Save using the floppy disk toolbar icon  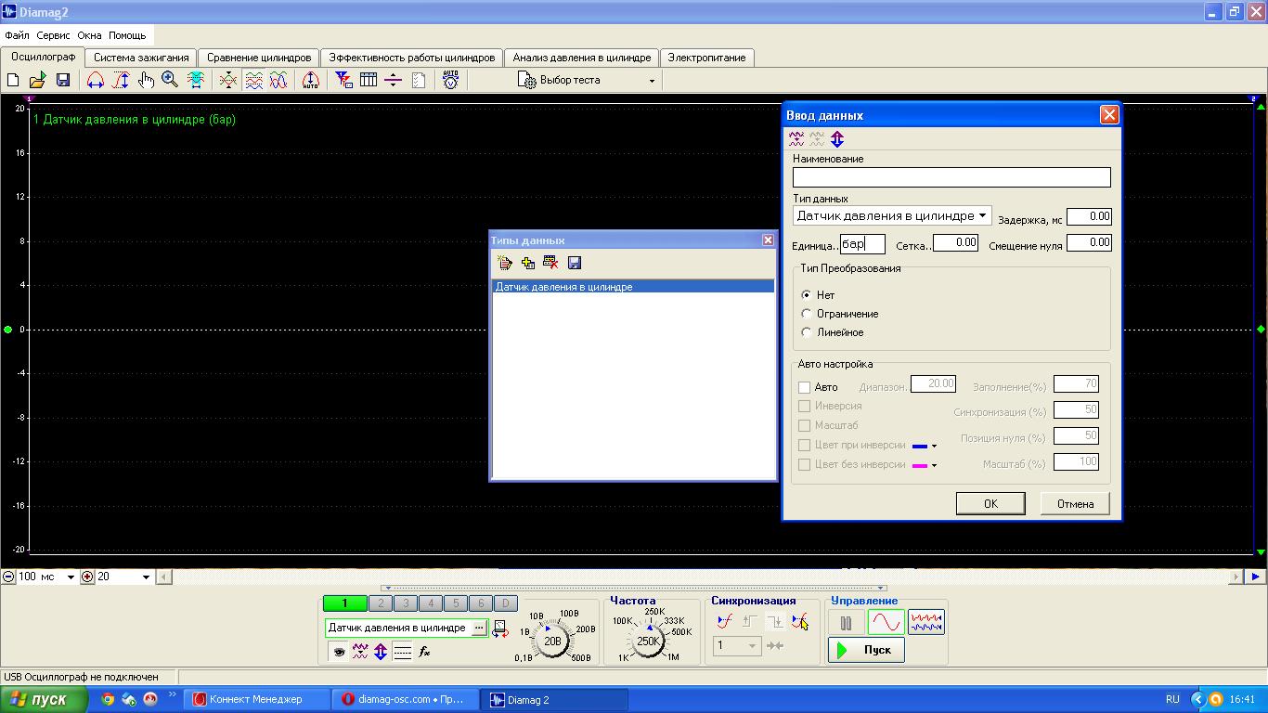[63, 81]
